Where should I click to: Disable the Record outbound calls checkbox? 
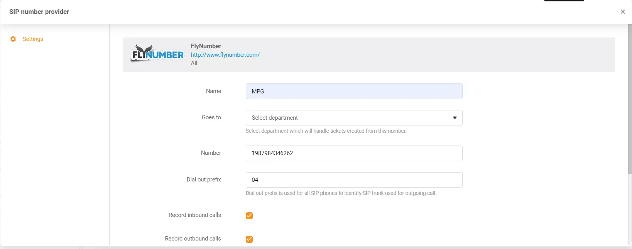pos(249,239)
